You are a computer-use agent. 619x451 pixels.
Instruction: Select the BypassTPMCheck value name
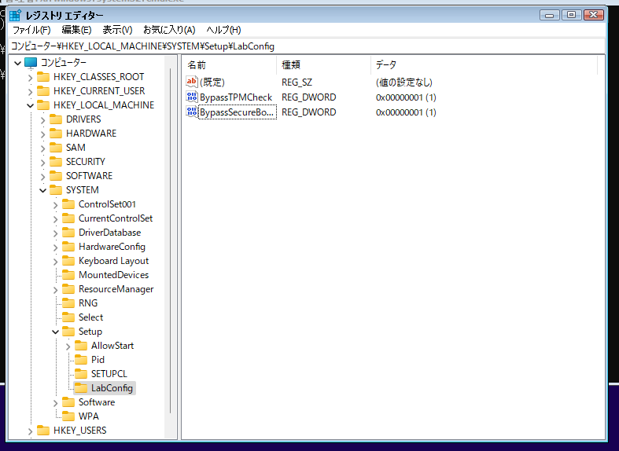click(x=236, y=97)
